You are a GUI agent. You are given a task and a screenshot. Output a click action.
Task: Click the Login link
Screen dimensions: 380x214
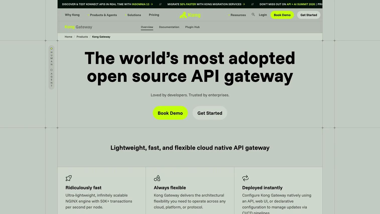(263, 15)
